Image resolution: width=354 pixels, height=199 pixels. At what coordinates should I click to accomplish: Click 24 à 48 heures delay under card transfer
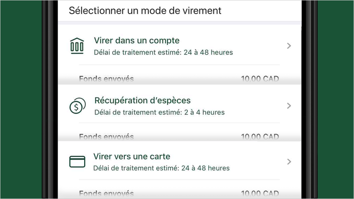205,168
